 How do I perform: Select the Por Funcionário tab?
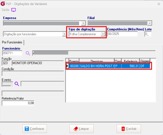[x=12, y=42]
